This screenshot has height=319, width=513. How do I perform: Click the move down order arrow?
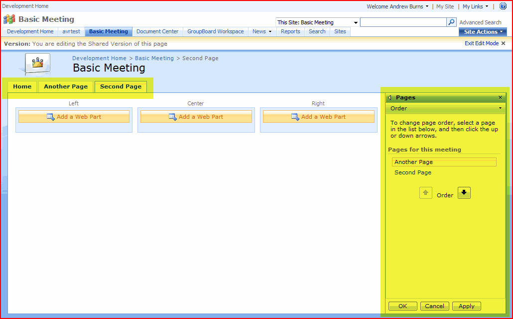pyautogui.click(x=464, y=193)
